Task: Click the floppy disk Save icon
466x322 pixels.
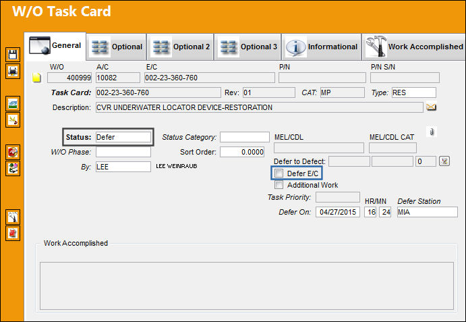Action: point(13,55)
